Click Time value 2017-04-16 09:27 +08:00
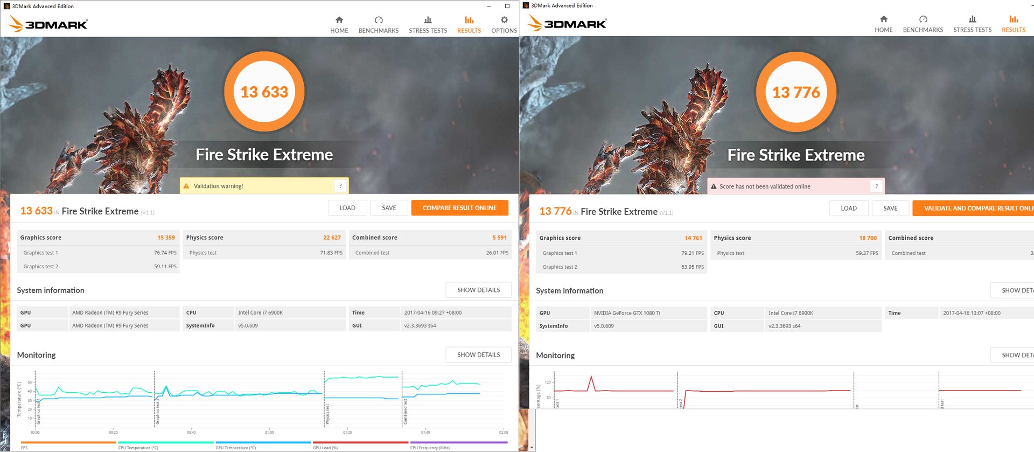 click(433, 312)
